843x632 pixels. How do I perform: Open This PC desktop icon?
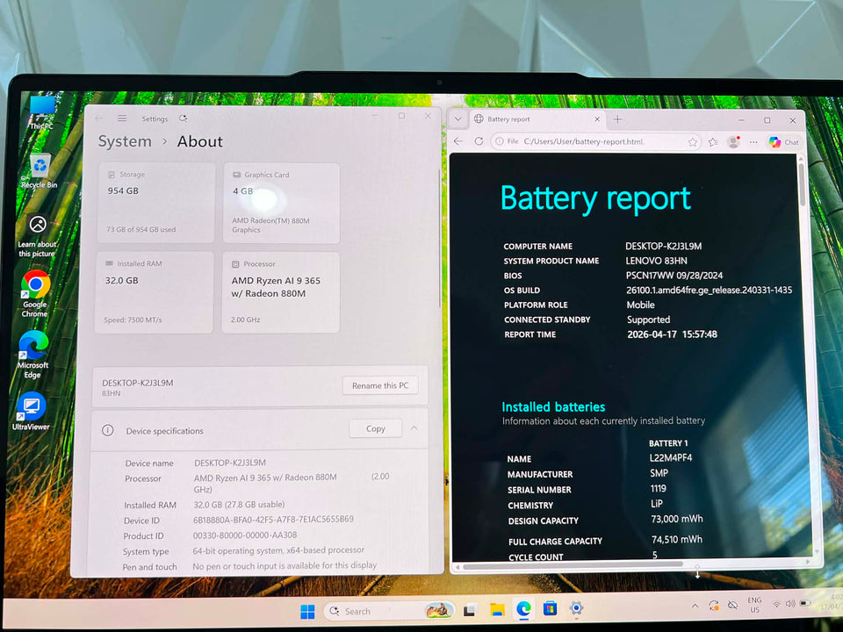(42, 111)
